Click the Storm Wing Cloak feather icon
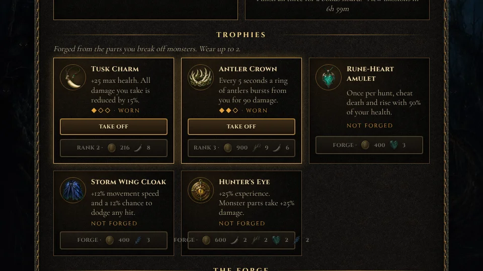 point(73,190)
